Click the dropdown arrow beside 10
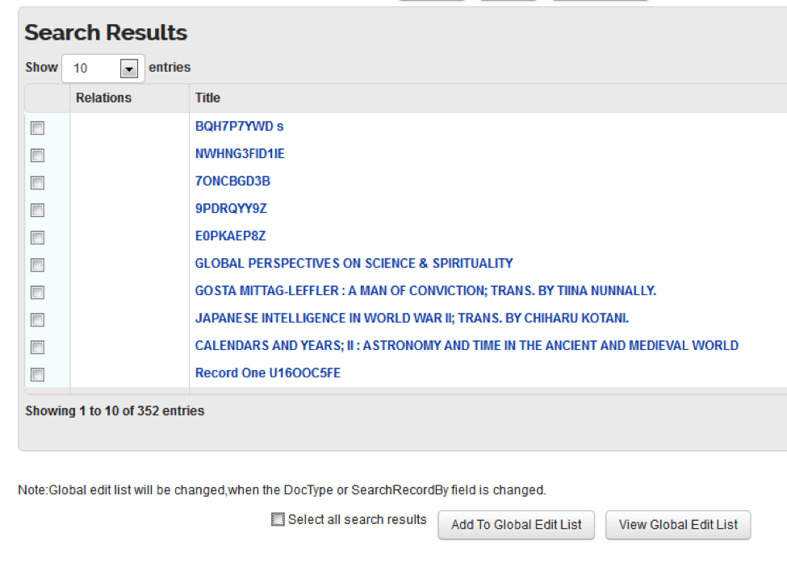The image size is (787, 562). 129,69
